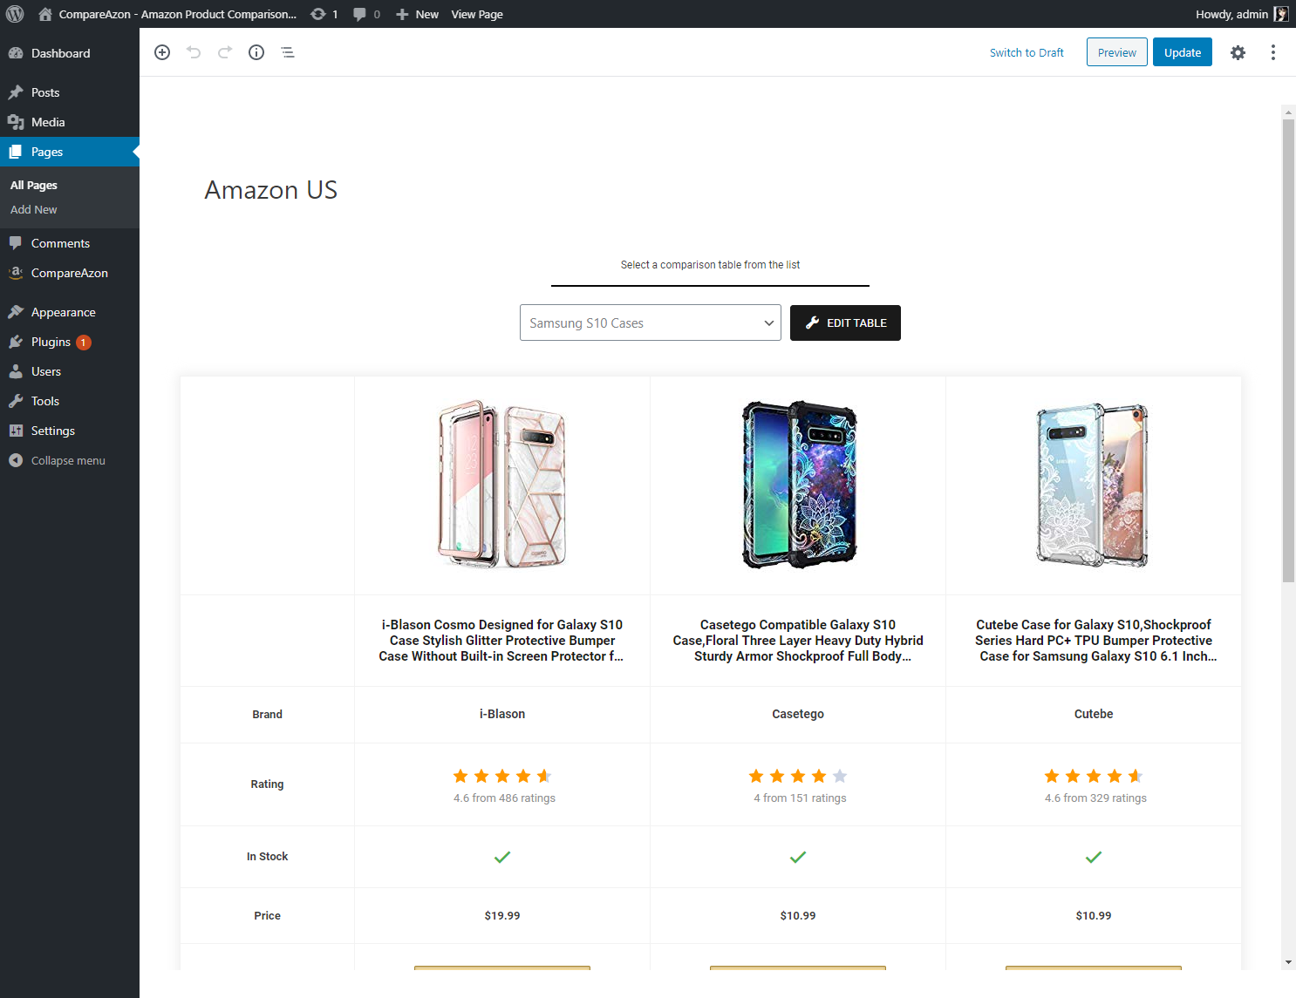
Task: Click the Undo arrow in editor toolbar
Action: click(194, 52)
